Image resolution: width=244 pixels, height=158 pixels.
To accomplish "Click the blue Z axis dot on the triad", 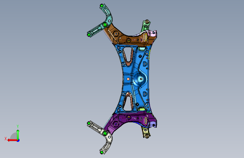I will (18, 140).
